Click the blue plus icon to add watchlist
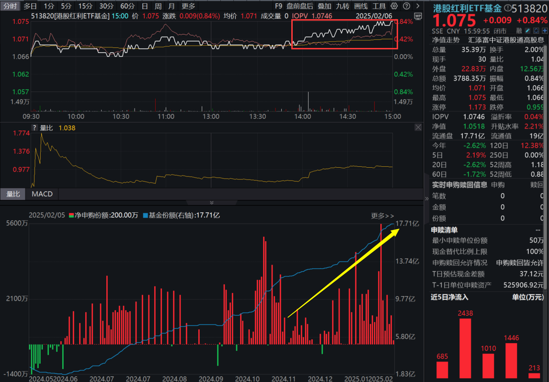The height and width of the screenshot is (382, 549). tap(545, 30)
